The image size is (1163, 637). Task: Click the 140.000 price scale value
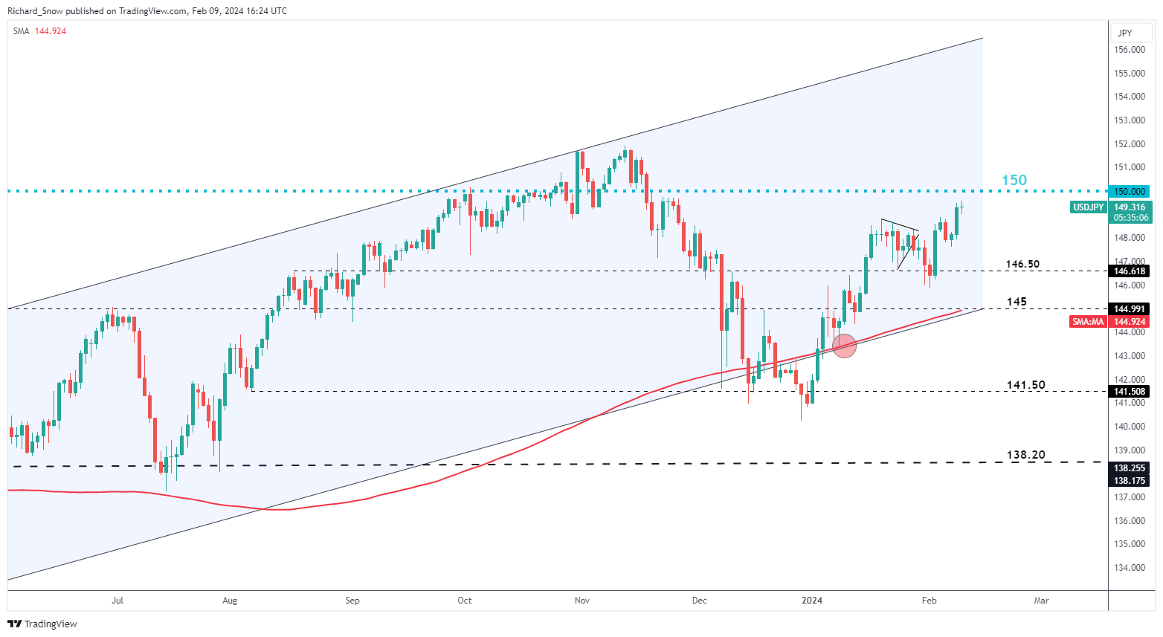[1130, 427]
